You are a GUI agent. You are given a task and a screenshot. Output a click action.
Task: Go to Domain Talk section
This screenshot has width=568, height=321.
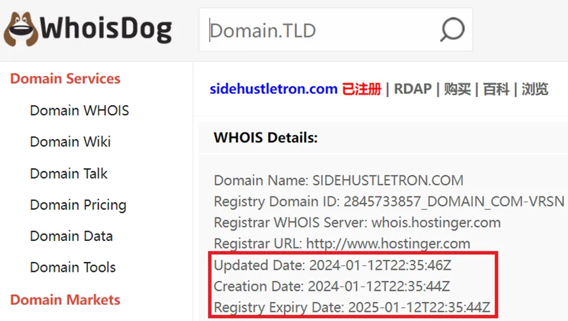(69, 173)
